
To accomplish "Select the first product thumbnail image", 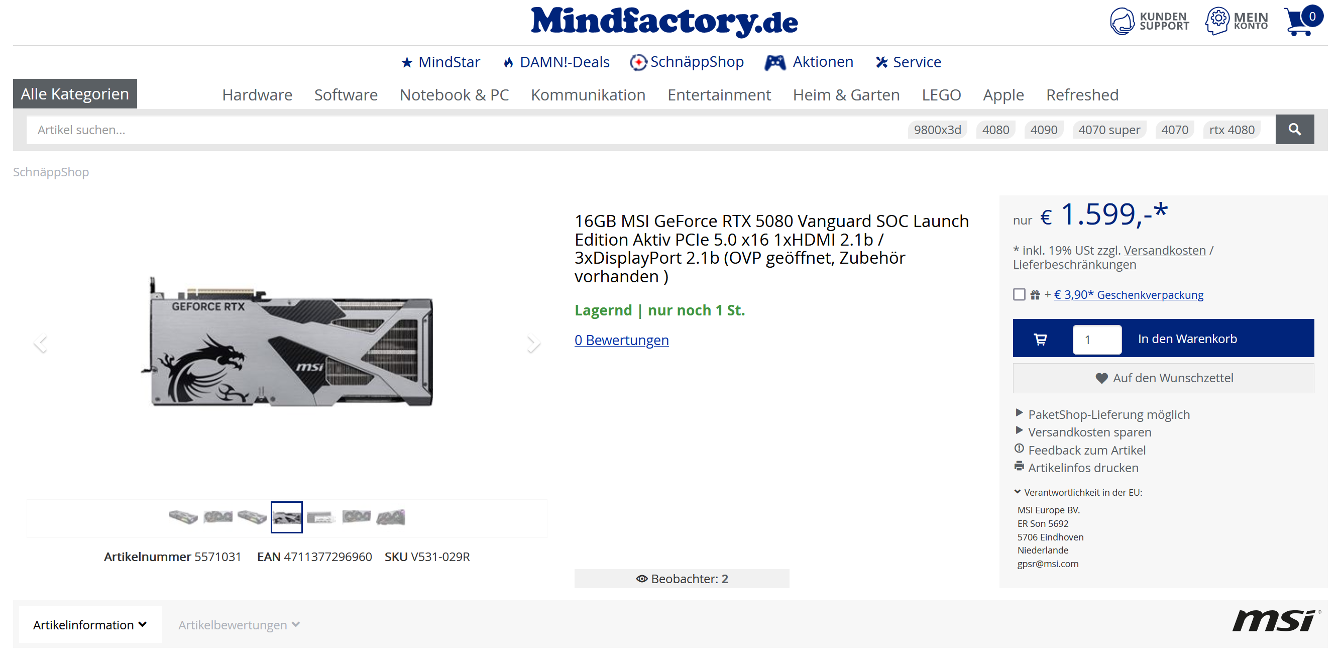I will click(183, 517).
